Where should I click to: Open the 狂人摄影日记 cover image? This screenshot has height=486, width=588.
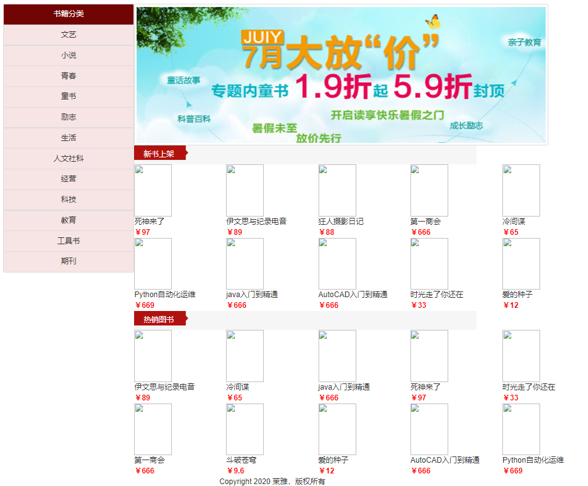(337, 190)
